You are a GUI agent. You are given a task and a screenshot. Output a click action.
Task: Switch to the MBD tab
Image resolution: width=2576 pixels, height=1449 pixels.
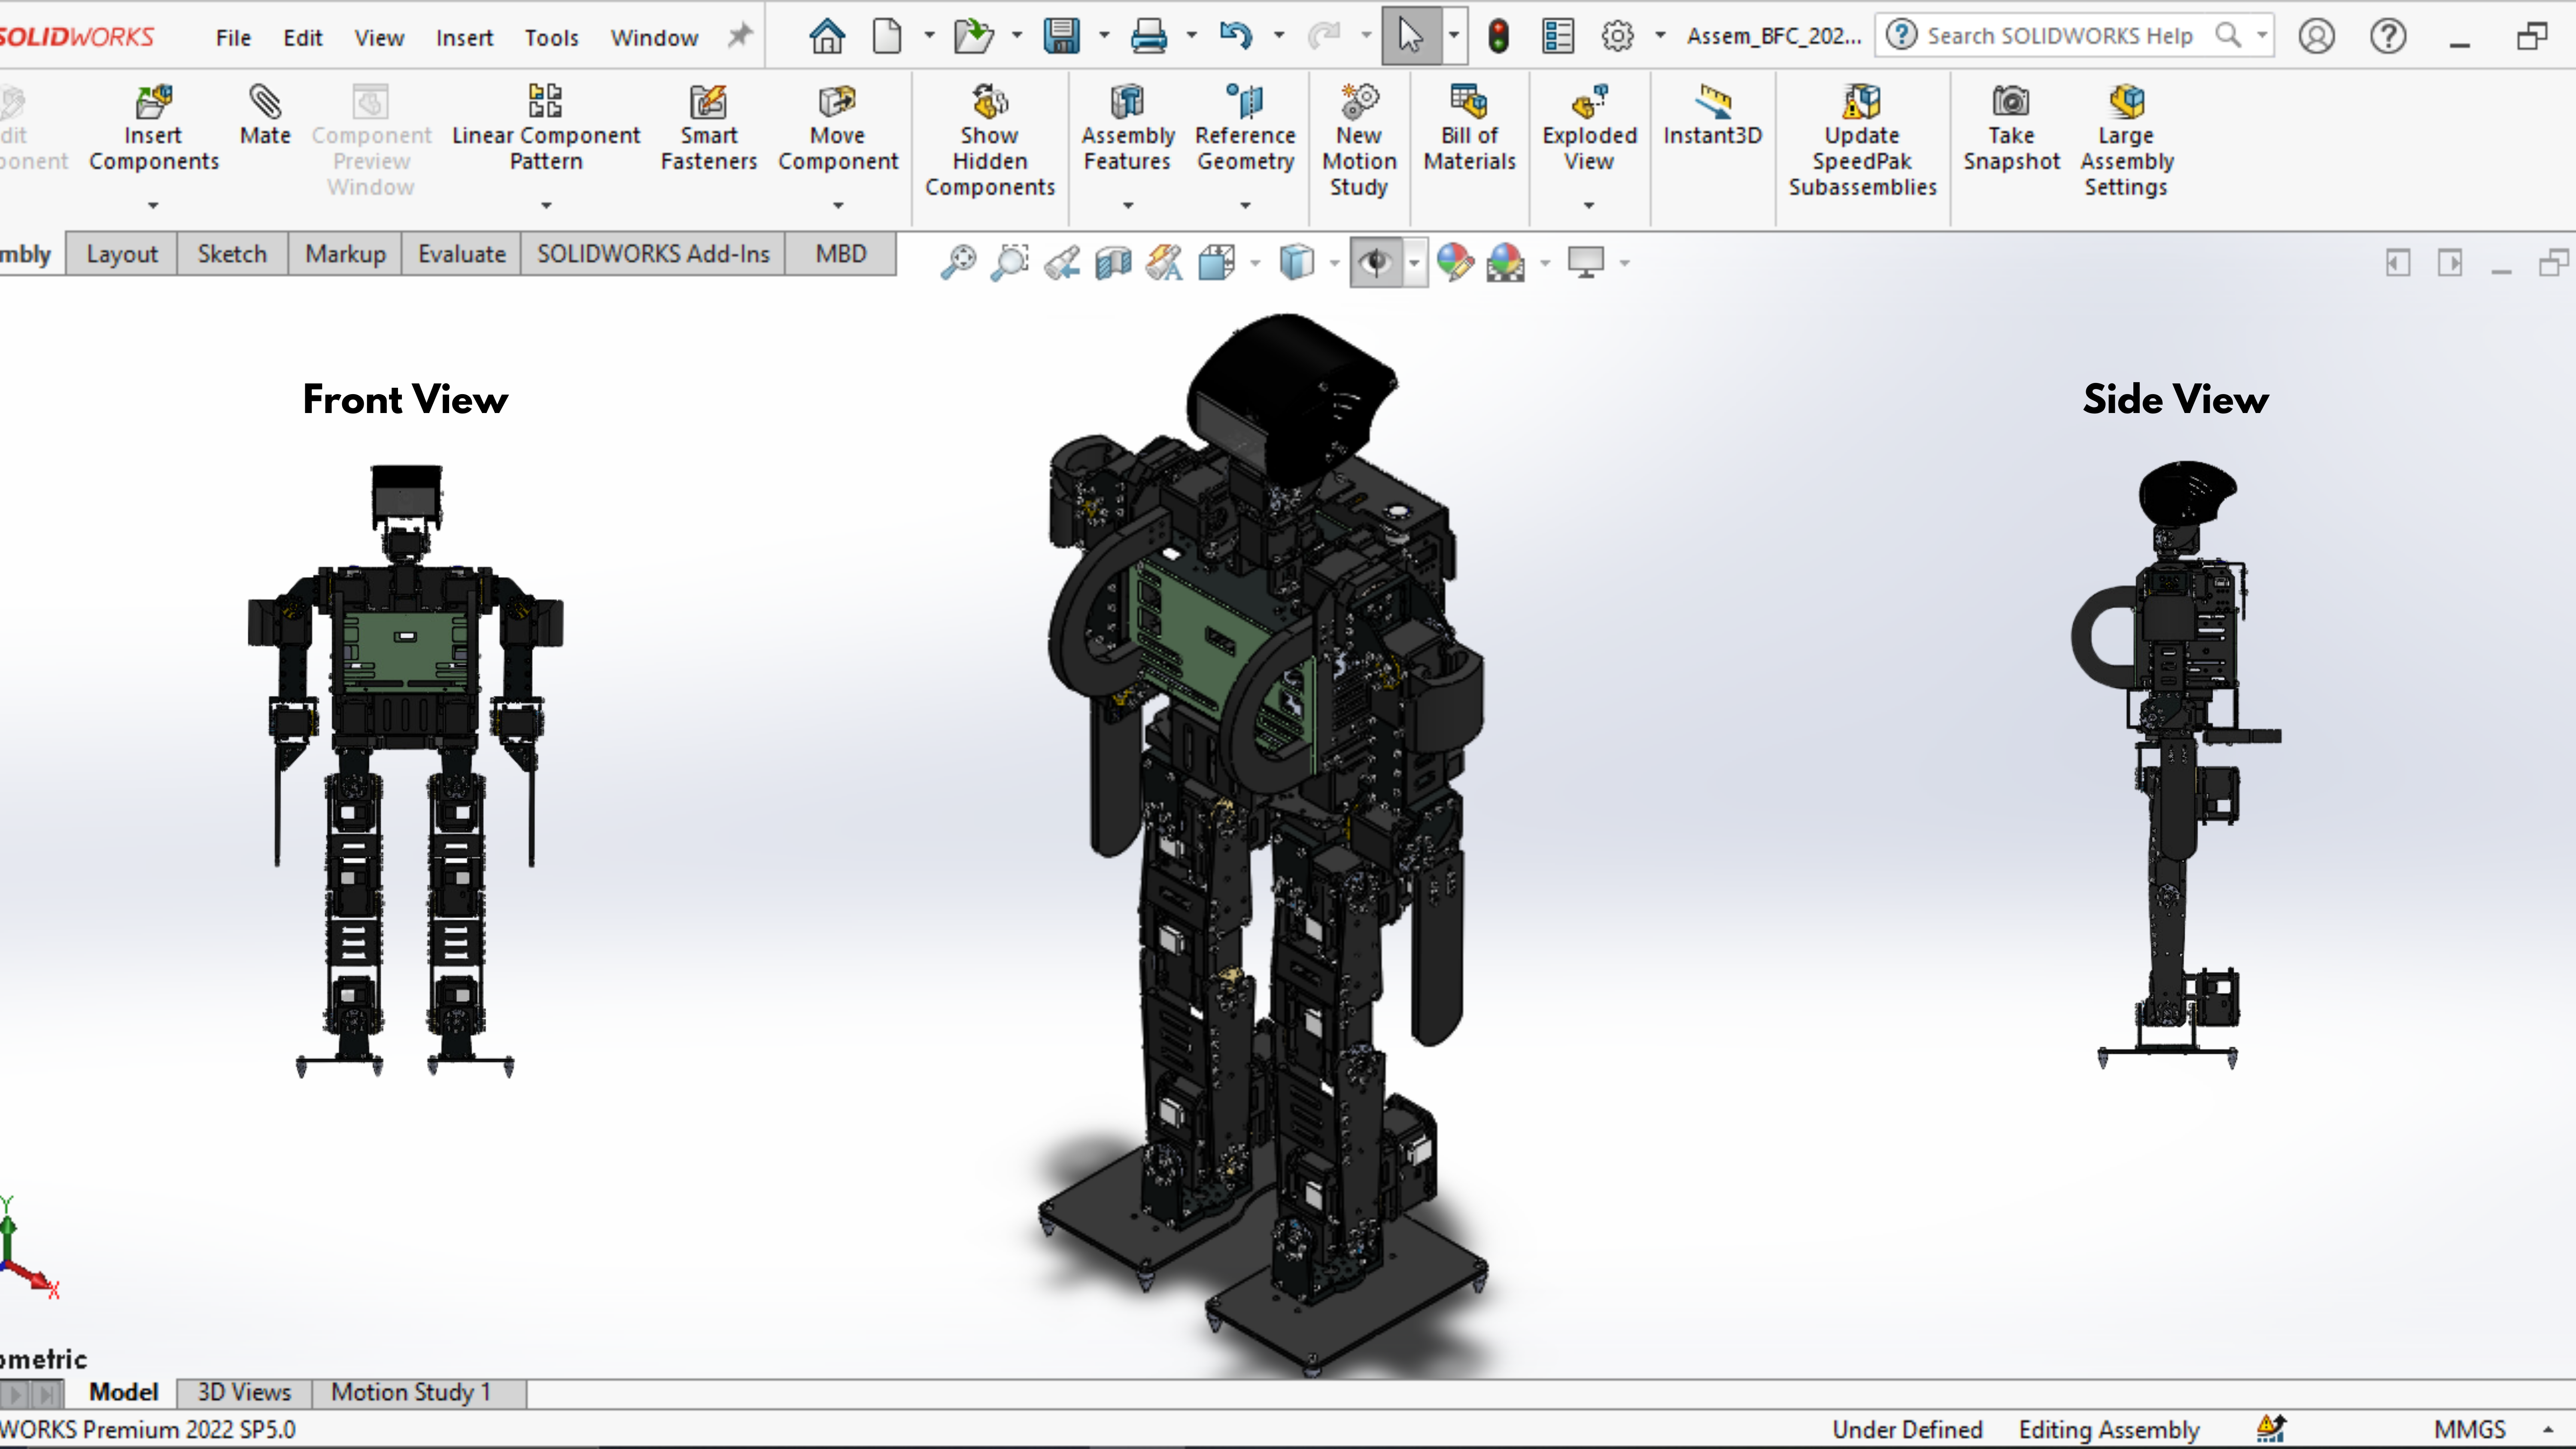tap(840, 254)
